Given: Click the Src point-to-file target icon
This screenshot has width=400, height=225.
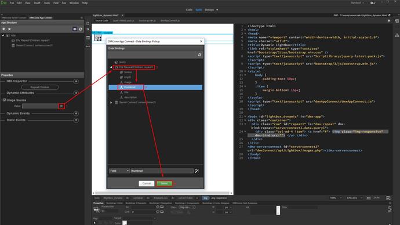Looking at the screenshot, I should [158, 207].
